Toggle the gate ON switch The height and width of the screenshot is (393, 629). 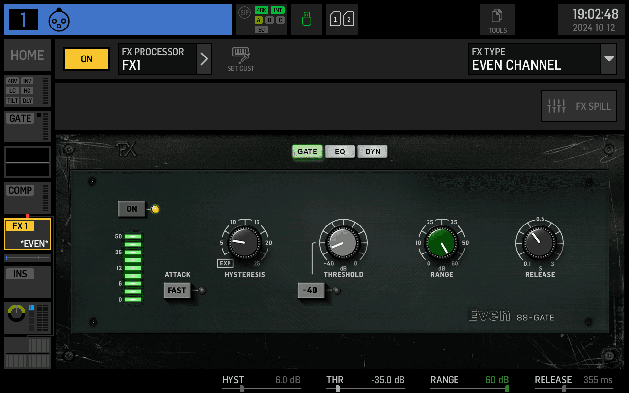[x=132, y=209]
